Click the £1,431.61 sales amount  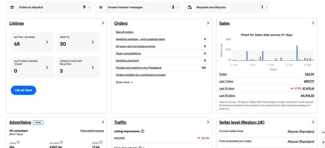click(x=308, y=88)
